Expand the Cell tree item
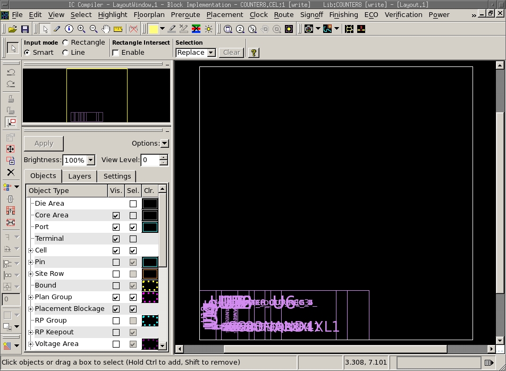The height and width of the screenshot is (371, 506). tap(31, 250)
